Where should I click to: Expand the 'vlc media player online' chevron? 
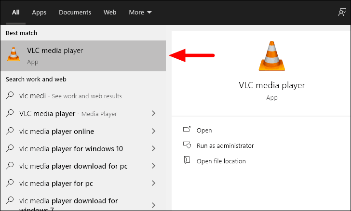(153, 131)
